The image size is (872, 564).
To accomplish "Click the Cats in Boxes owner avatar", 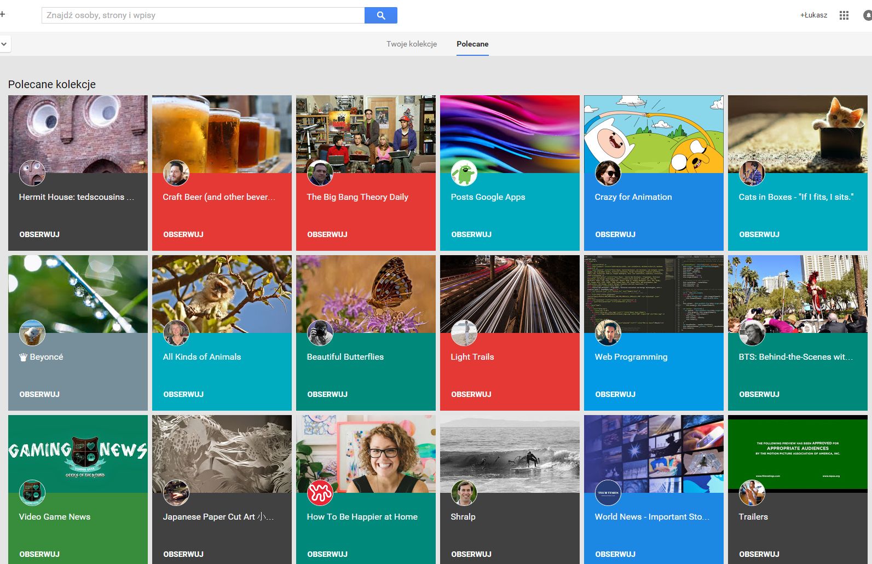I will [752, 173].
